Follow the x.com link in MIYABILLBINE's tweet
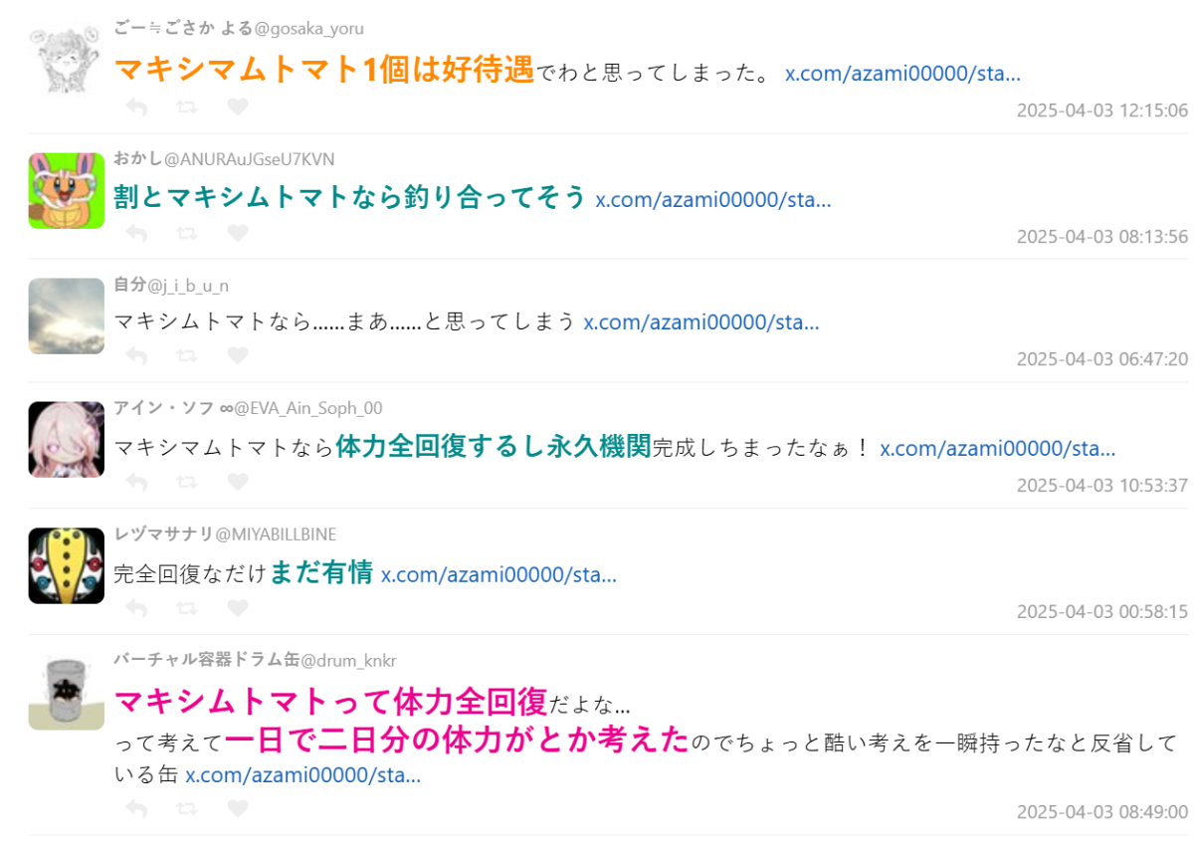The height and width of the screenshot is (845, 1194). click(x=498, y=574)
